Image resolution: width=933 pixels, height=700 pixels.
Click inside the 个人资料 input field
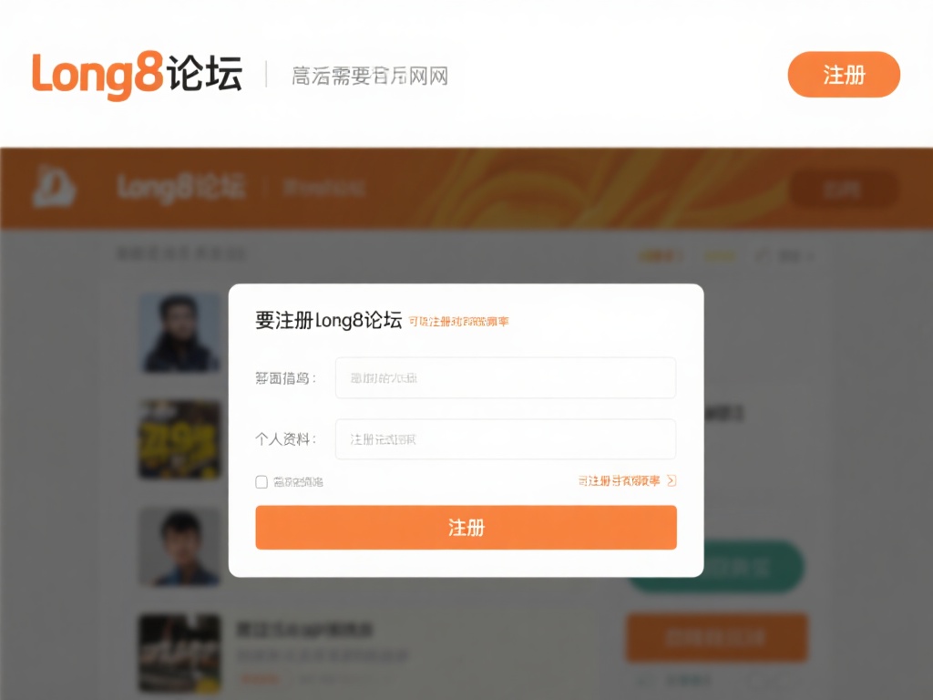coord(506,439)
